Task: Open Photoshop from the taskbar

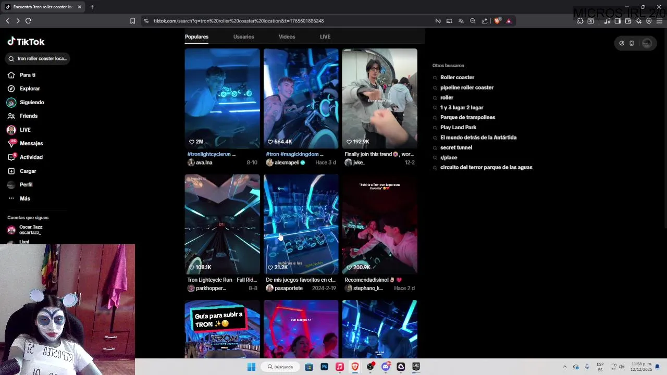Action: pos(324,367)
